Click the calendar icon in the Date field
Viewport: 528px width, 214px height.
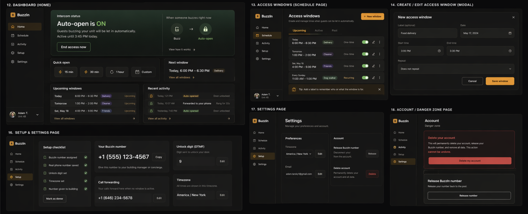510,33
